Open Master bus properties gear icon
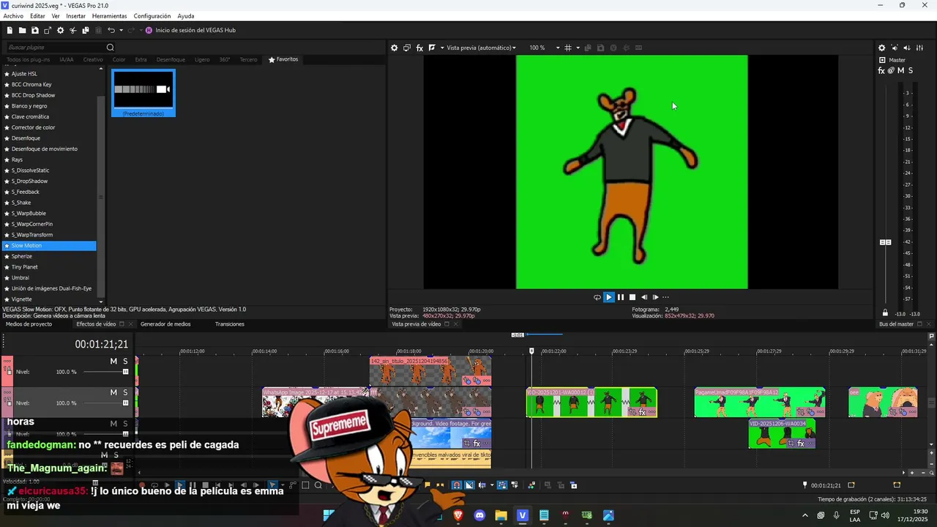937x527 pixels. pos(881,48)
